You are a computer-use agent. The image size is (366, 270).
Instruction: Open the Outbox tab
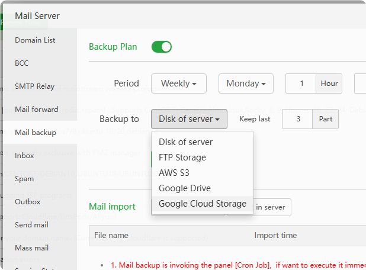[27, 202]
